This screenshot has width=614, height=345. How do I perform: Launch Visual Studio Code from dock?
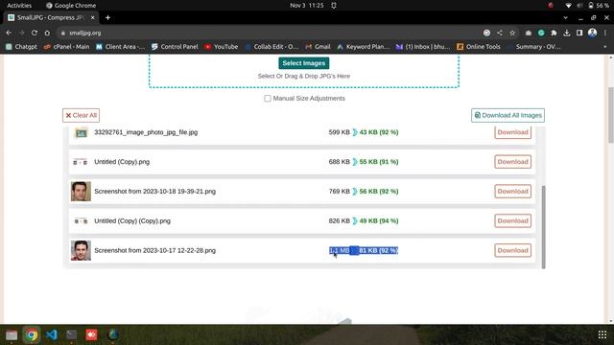52,334
